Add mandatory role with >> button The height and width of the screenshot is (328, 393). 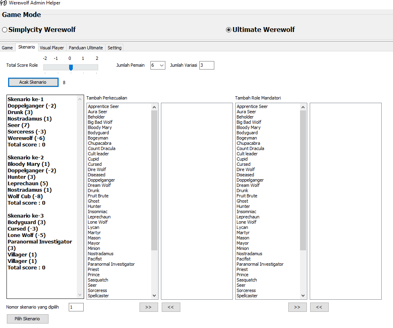point(297,307)
